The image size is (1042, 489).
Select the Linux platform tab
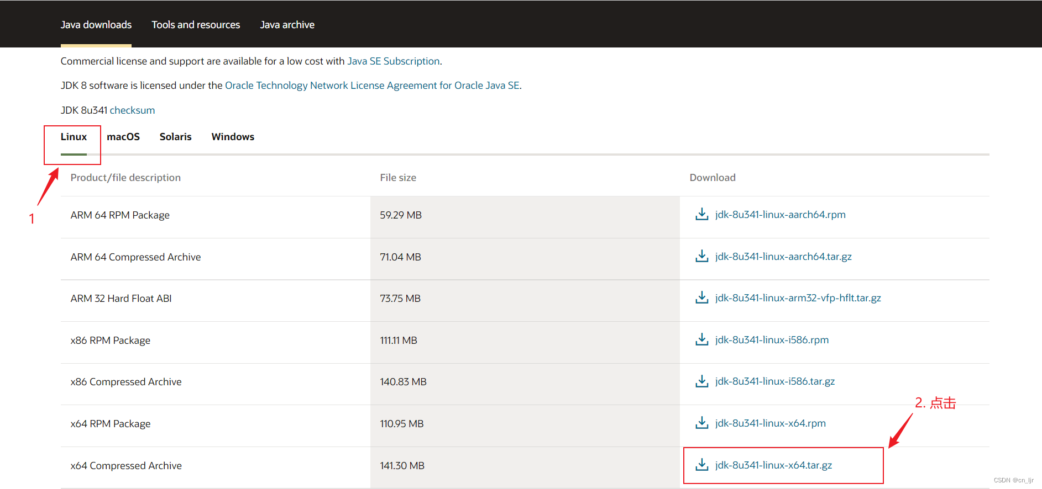tap(74, 137)
